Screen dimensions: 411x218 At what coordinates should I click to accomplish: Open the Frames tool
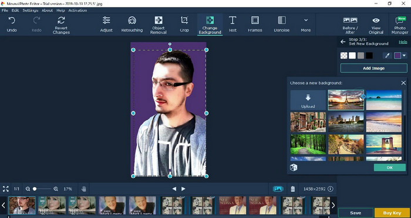(x=255, y=25)
